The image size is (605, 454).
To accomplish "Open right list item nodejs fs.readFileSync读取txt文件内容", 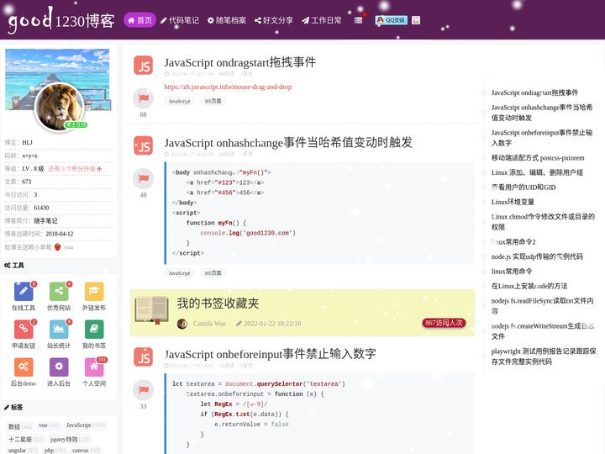I will pyautogui.click(x=542, y=306).
